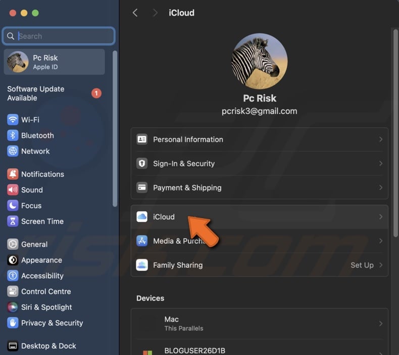The width and height of the screenshot is (399, 355).
Task: Open Screen Time hourglass icon
Action: pyautogui.click(x=13, y=221)
